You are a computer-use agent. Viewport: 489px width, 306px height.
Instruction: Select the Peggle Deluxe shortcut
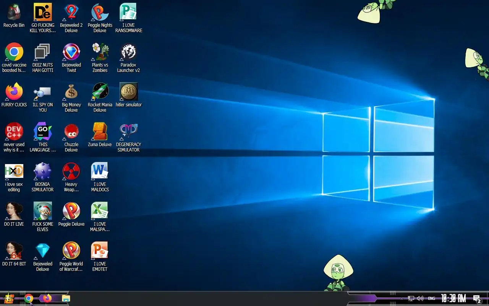(x=71, y=214)
